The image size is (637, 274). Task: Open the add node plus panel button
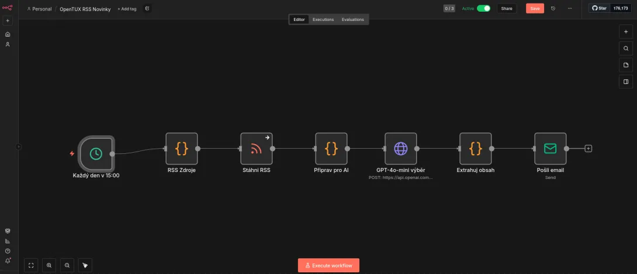coord(626,31)
